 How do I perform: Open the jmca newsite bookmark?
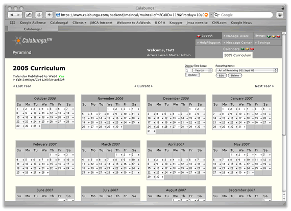(197, 22)
